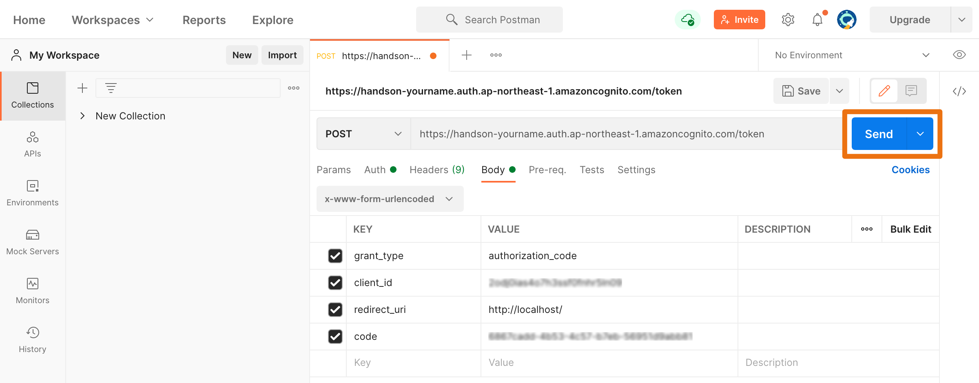Image resolution: width=979 pixels, height=383 pixels.
Task: Open the Environments sidebar panel
Action: (33, 194)
